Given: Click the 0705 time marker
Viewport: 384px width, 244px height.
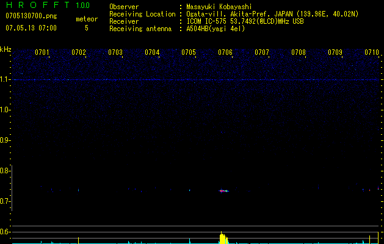Looking at the screenshot, I should [x=189, y=52].
